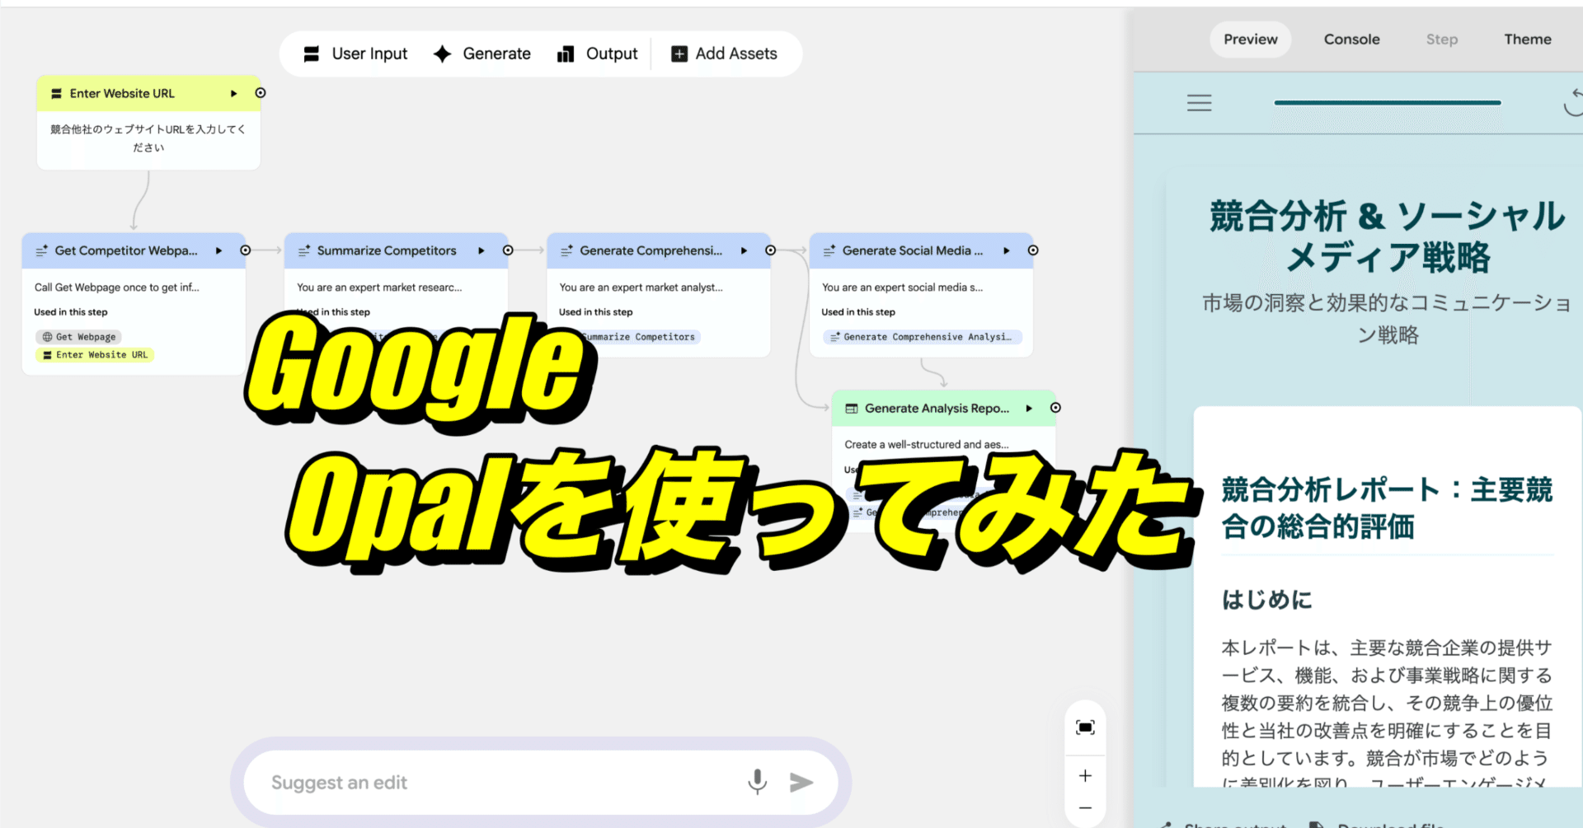Switch to the Console tab
Image resolution: width=1583 pixels, height=828 pixels.
coord(1351,39)
